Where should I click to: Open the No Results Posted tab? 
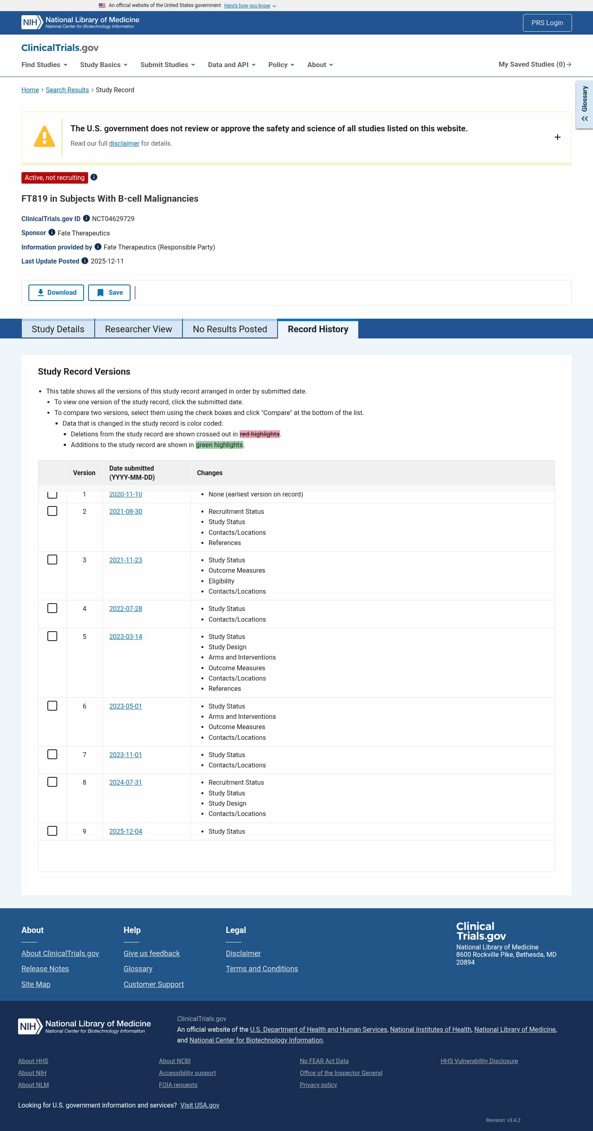pyautogui.click(x=230, y=329)
